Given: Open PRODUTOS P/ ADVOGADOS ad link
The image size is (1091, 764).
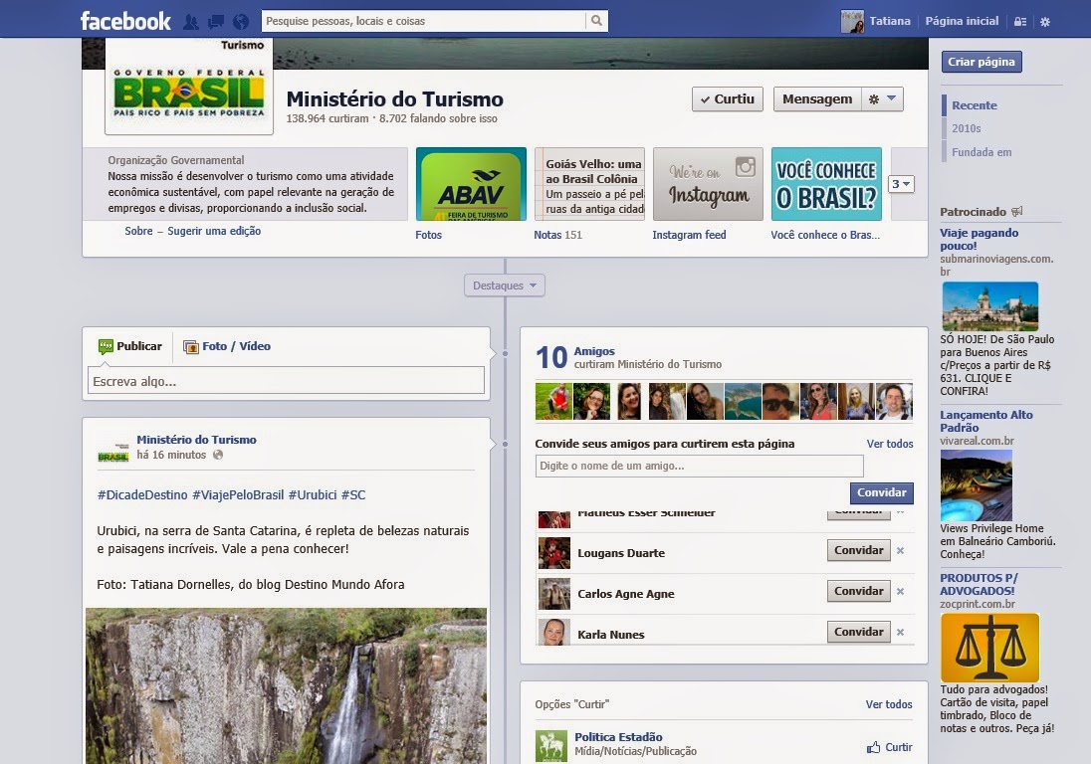Looking at the screenshot, I should tap(979, 584).
